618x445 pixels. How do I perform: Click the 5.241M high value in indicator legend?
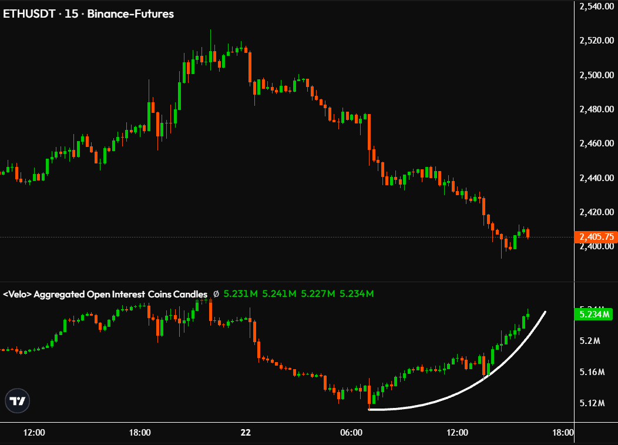pos(279,294)
